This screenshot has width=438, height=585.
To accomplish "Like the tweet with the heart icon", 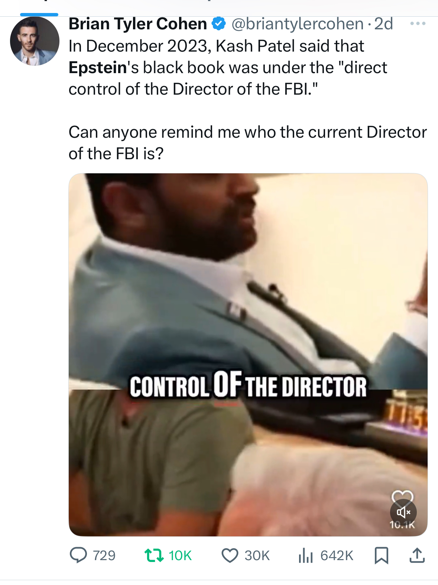I will coord(230,556).
